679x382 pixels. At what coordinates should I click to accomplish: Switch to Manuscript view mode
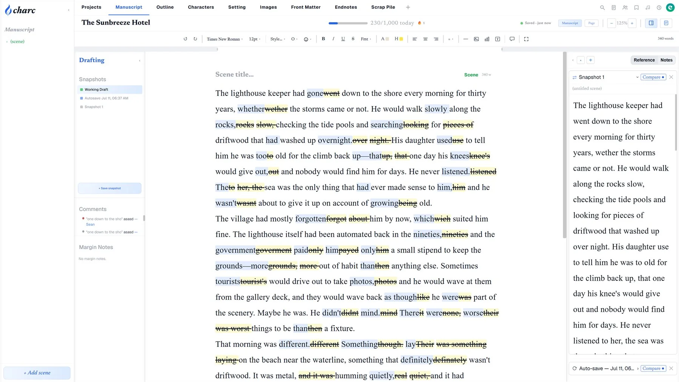(x=570, y=23)
